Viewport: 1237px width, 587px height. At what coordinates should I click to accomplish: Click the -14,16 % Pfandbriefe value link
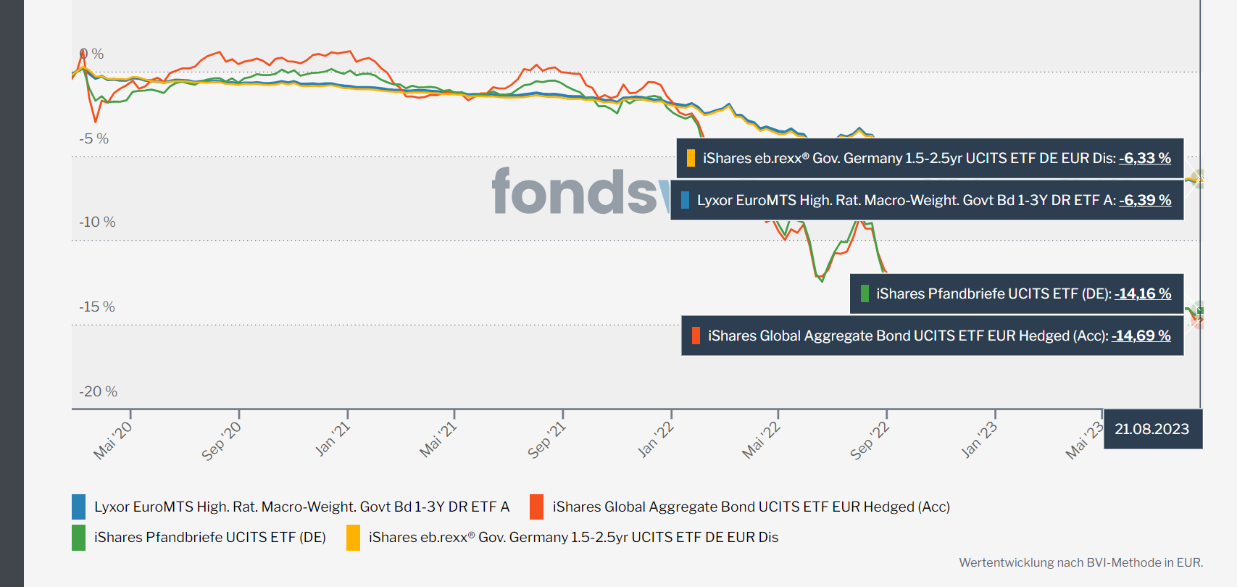click(1142, 293)
